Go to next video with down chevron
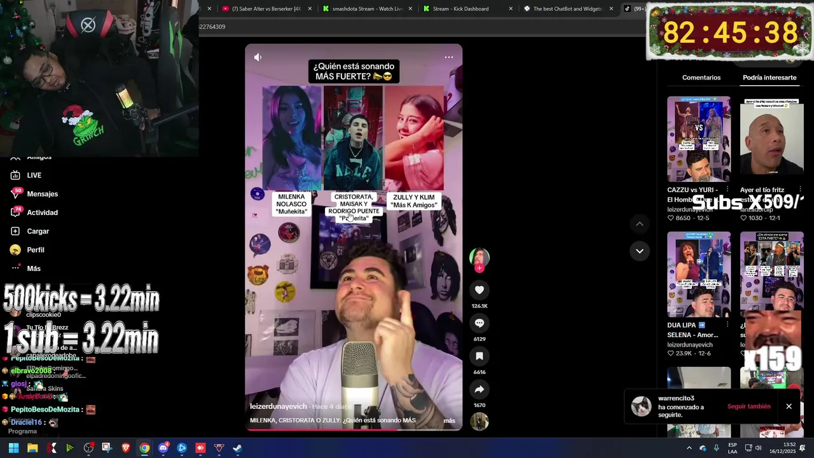Viewport: 814px width, 458px height. click(640, 251)
